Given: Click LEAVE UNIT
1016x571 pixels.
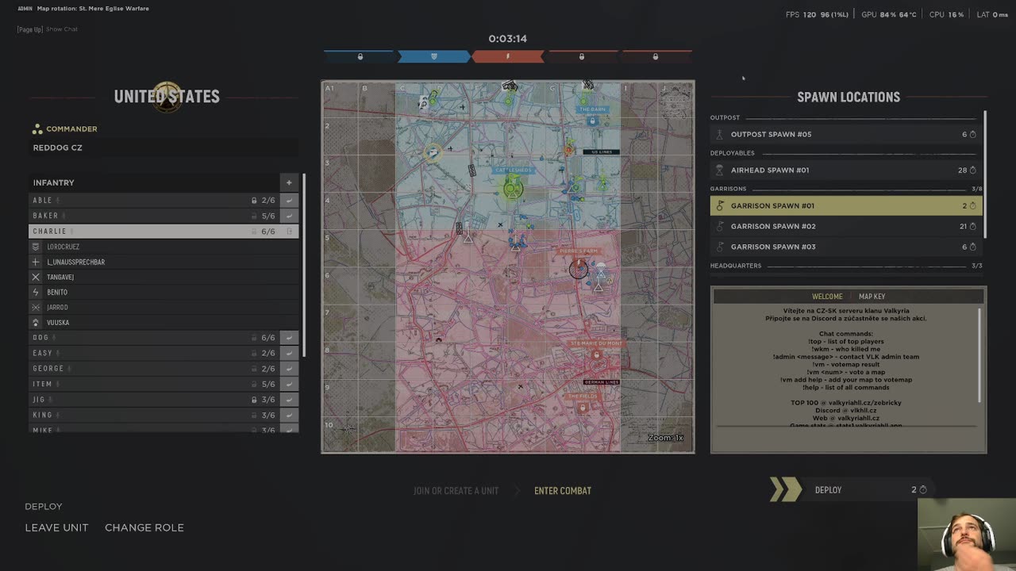Looking at the screenshot, I should [x=56, y=527].
